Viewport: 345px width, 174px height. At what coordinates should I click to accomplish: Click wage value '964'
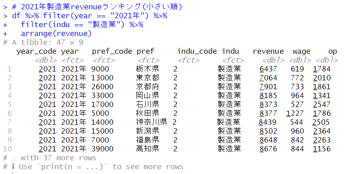pos(297,96)
